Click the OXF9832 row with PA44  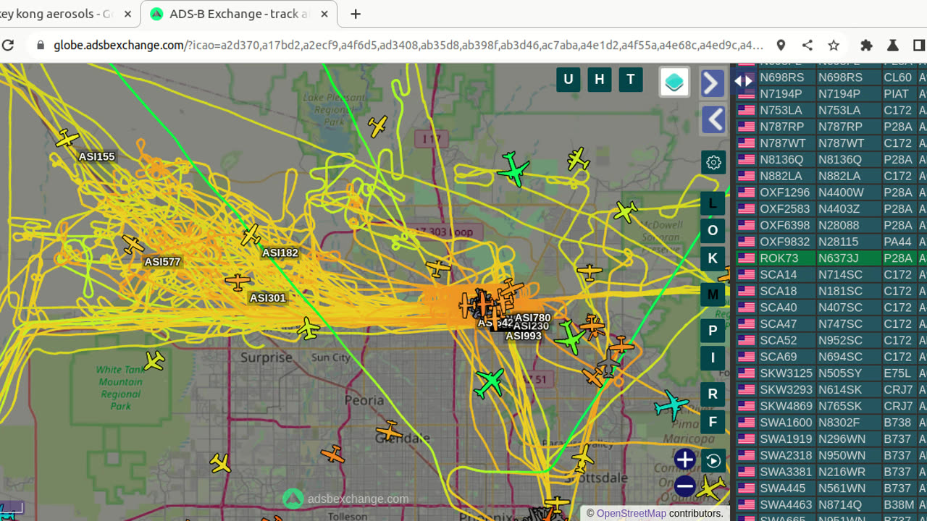click(831, 242)
